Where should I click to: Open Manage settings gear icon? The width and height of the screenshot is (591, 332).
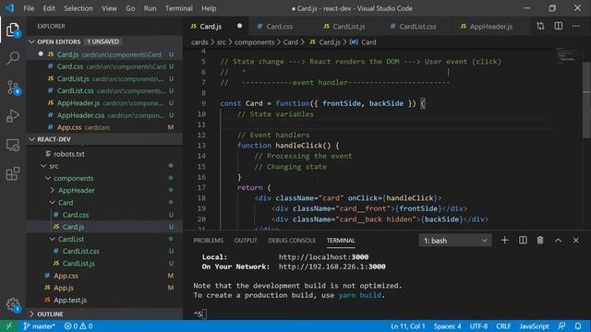coord(13,305)
